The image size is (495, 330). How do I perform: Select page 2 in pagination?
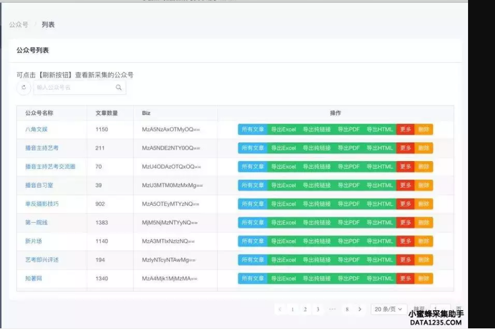coord(305,309)
